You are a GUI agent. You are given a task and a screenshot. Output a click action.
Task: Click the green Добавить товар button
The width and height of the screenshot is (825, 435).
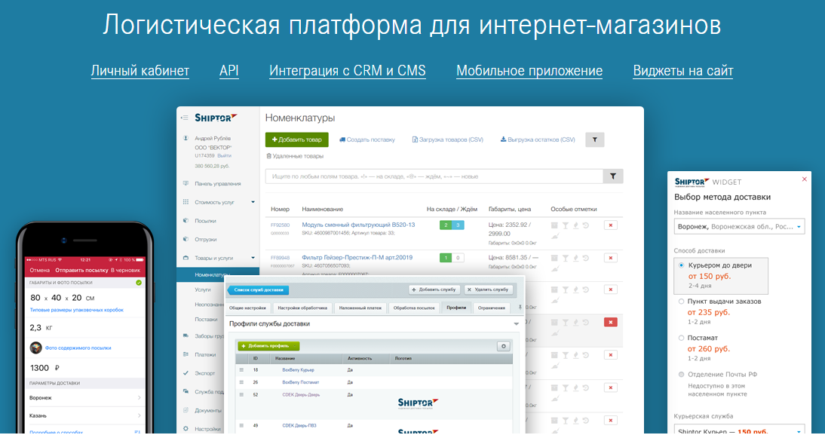click(x=297, y=140)
